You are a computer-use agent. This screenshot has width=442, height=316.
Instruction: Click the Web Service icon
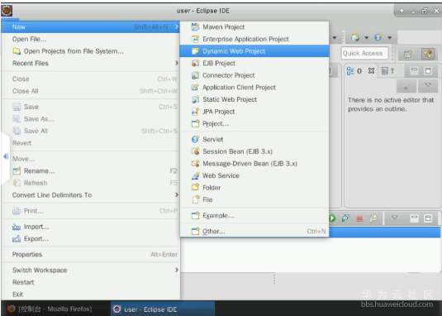195,175
